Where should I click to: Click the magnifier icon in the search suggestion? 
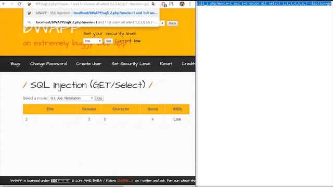tap(29, 22)
